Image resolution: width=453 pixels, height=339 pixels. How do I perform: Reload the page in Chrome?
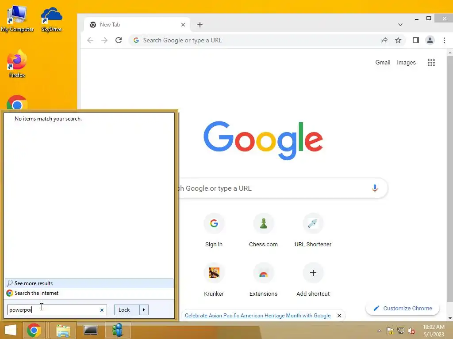point(119,40)
